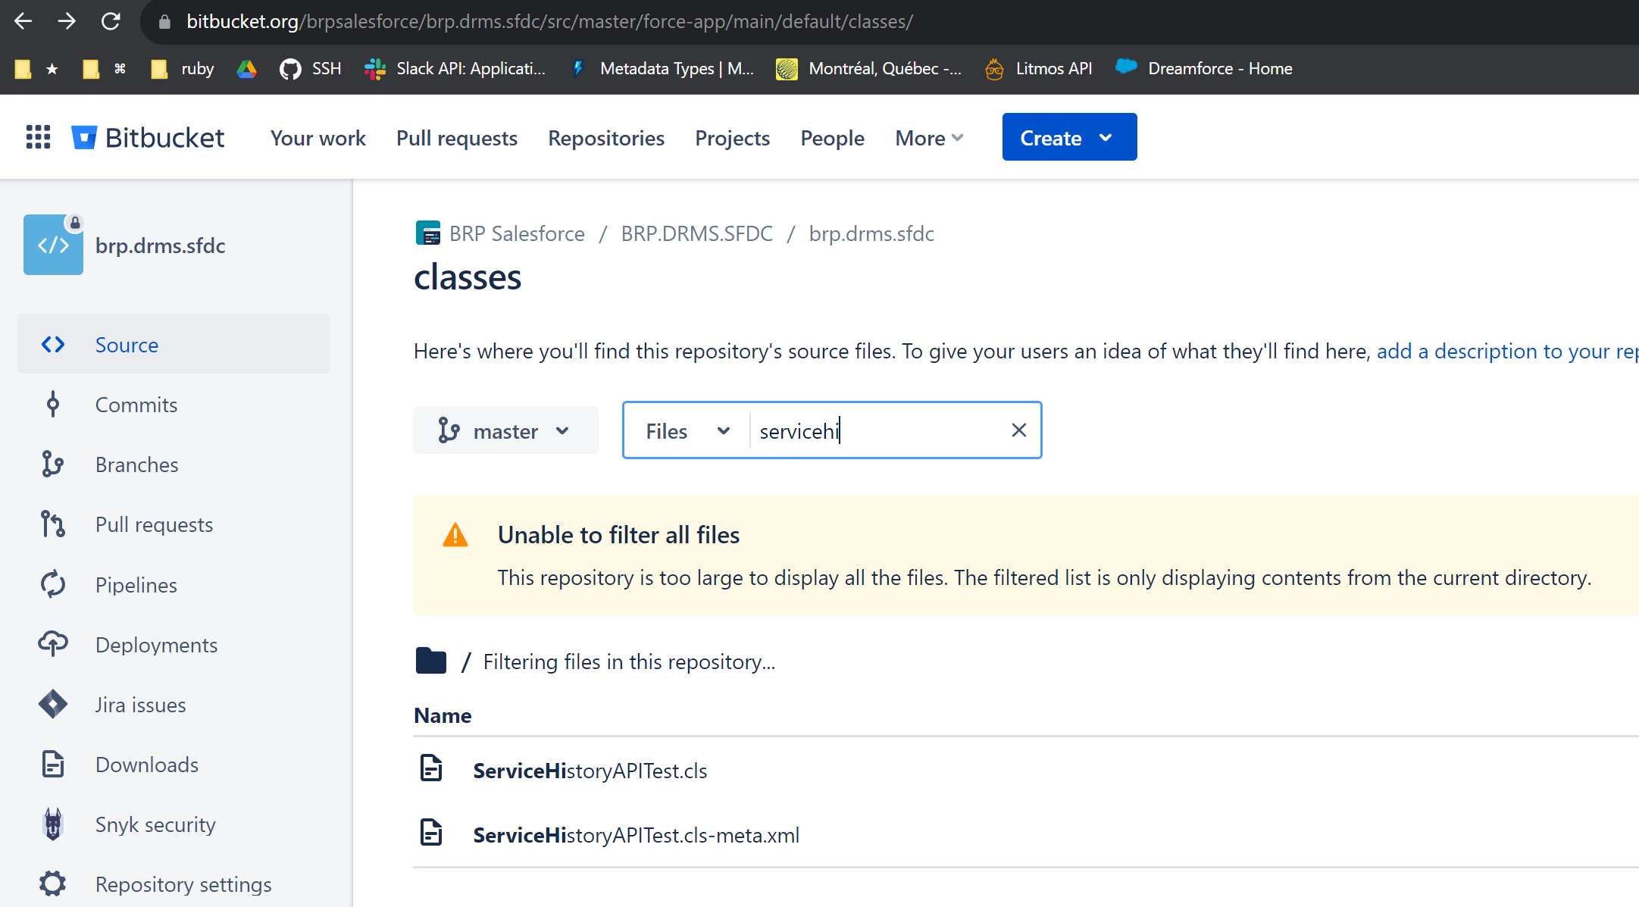The image size is (1639, 907).
Task: Open Repositories in top navigation
Action: point(606,138)
